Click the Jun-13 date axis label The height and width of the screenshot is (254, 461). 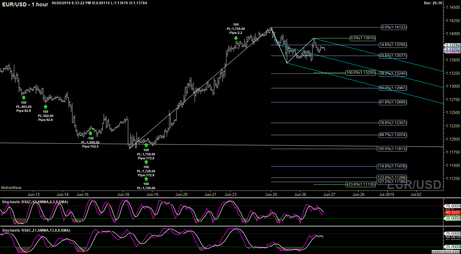(x=33, y=194)
